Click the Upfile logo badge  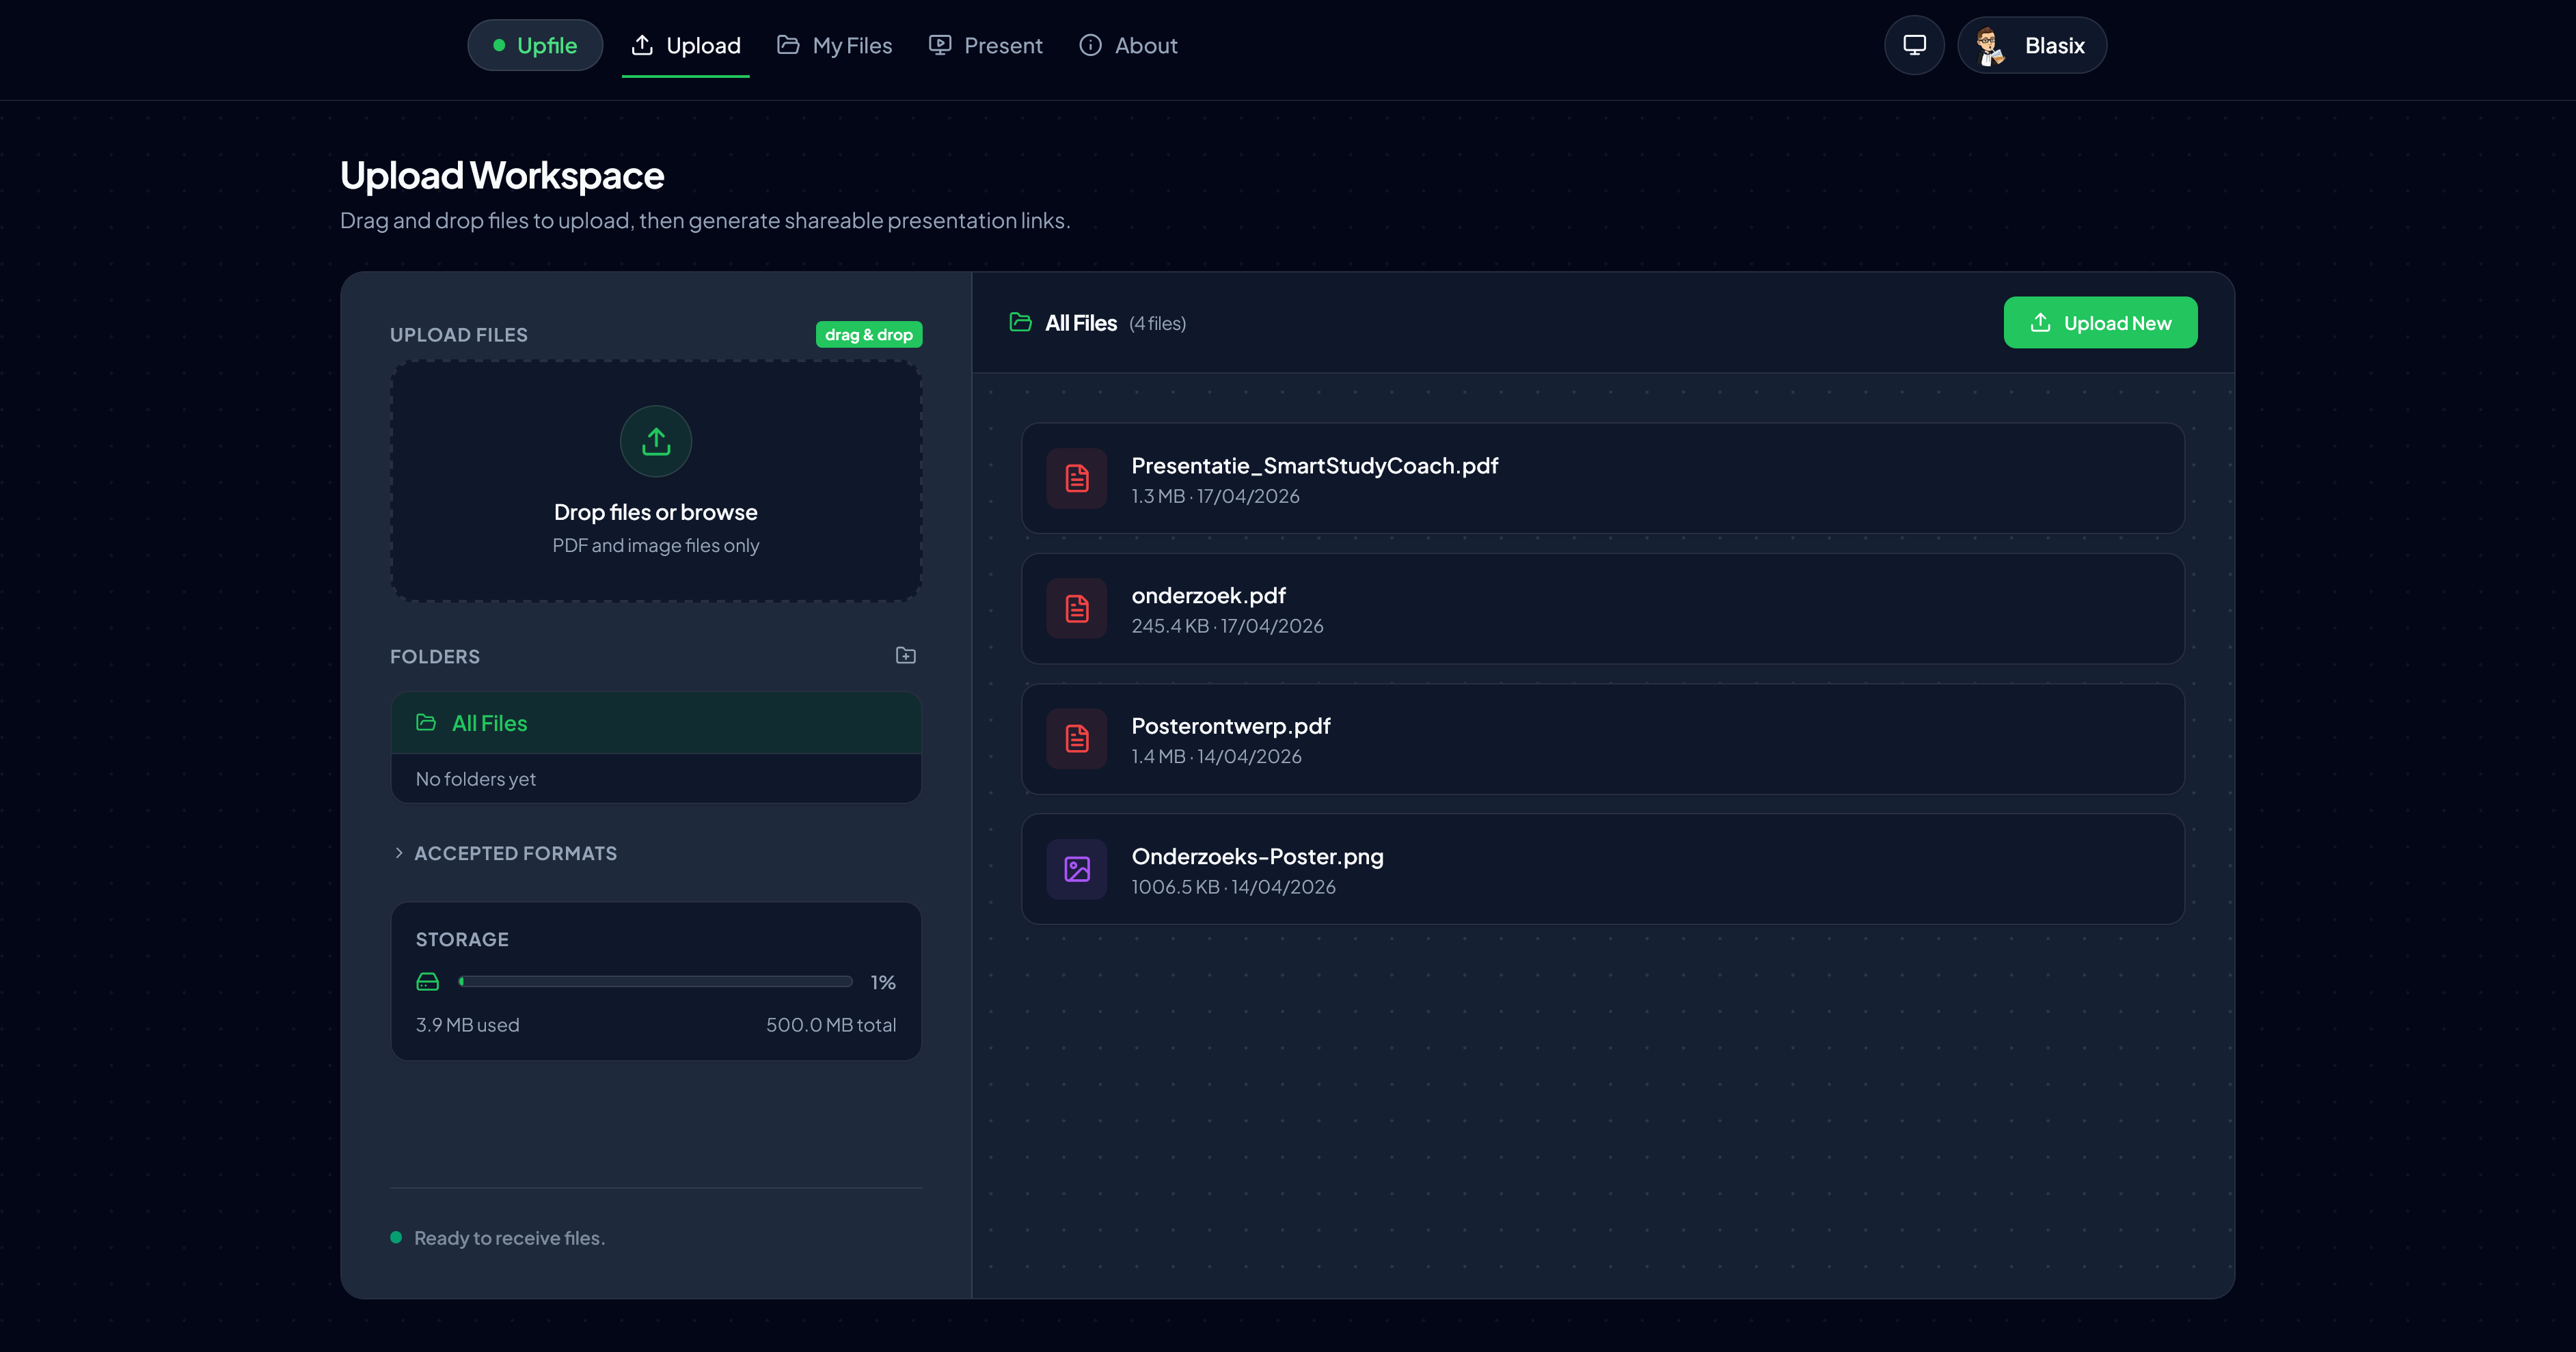535,45
